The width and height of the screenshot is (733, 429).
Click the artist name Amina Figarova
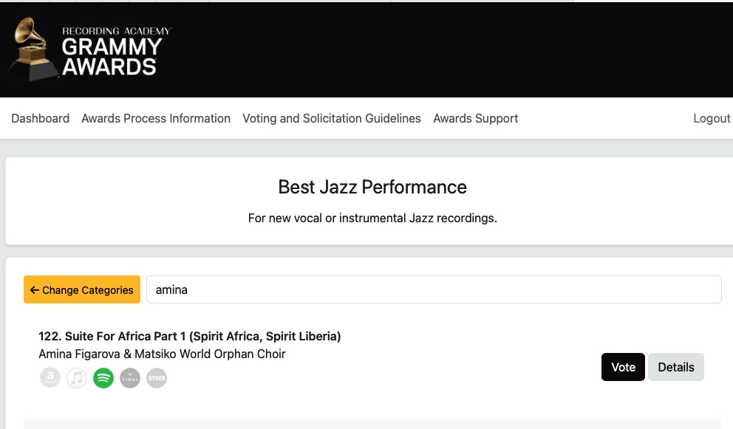coord(162,354)
